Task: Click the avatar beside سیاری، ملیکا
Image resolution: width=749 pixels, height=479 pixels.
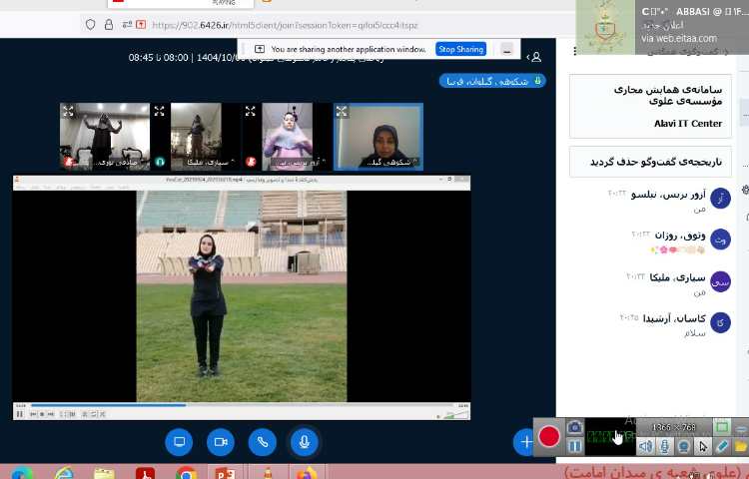Action: [720, 281]
